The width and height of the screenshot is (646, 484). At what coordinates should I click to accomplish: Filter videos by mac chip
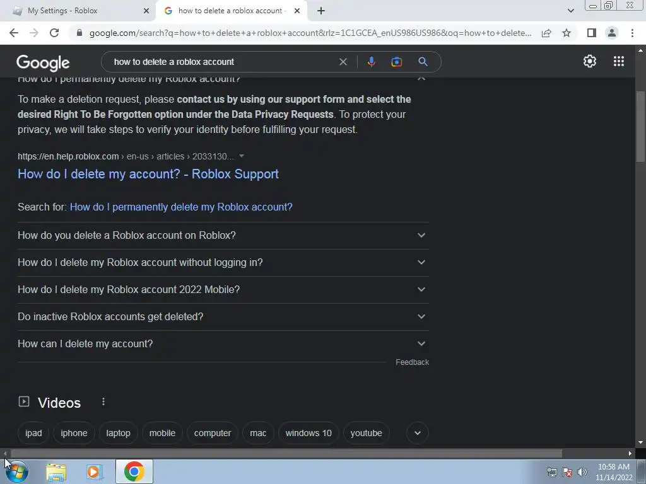(258, 433)
